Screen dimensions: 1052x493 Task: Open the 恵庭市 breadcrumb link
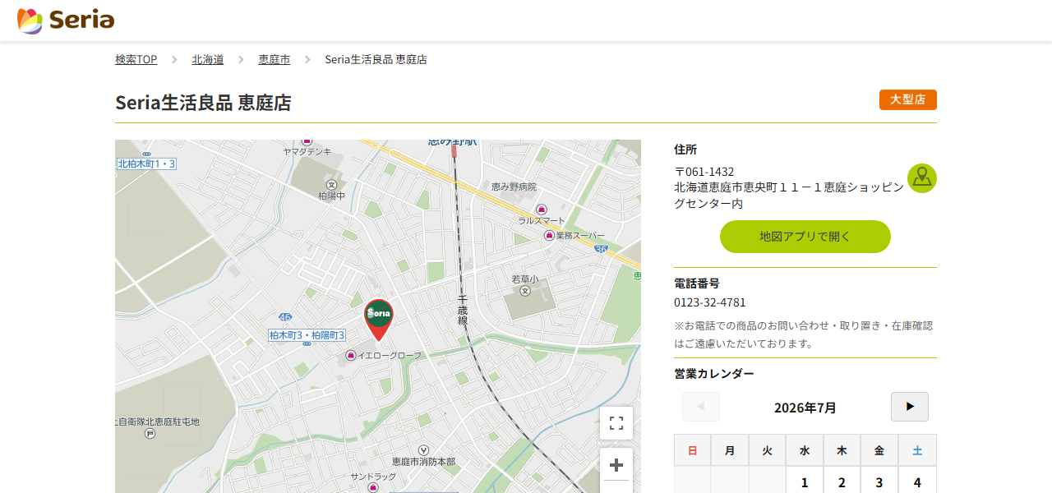(x=275, y=59)
